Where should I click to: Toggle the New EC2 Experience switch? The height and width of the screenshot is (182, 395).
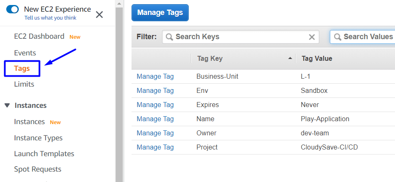tap(13, 10)
